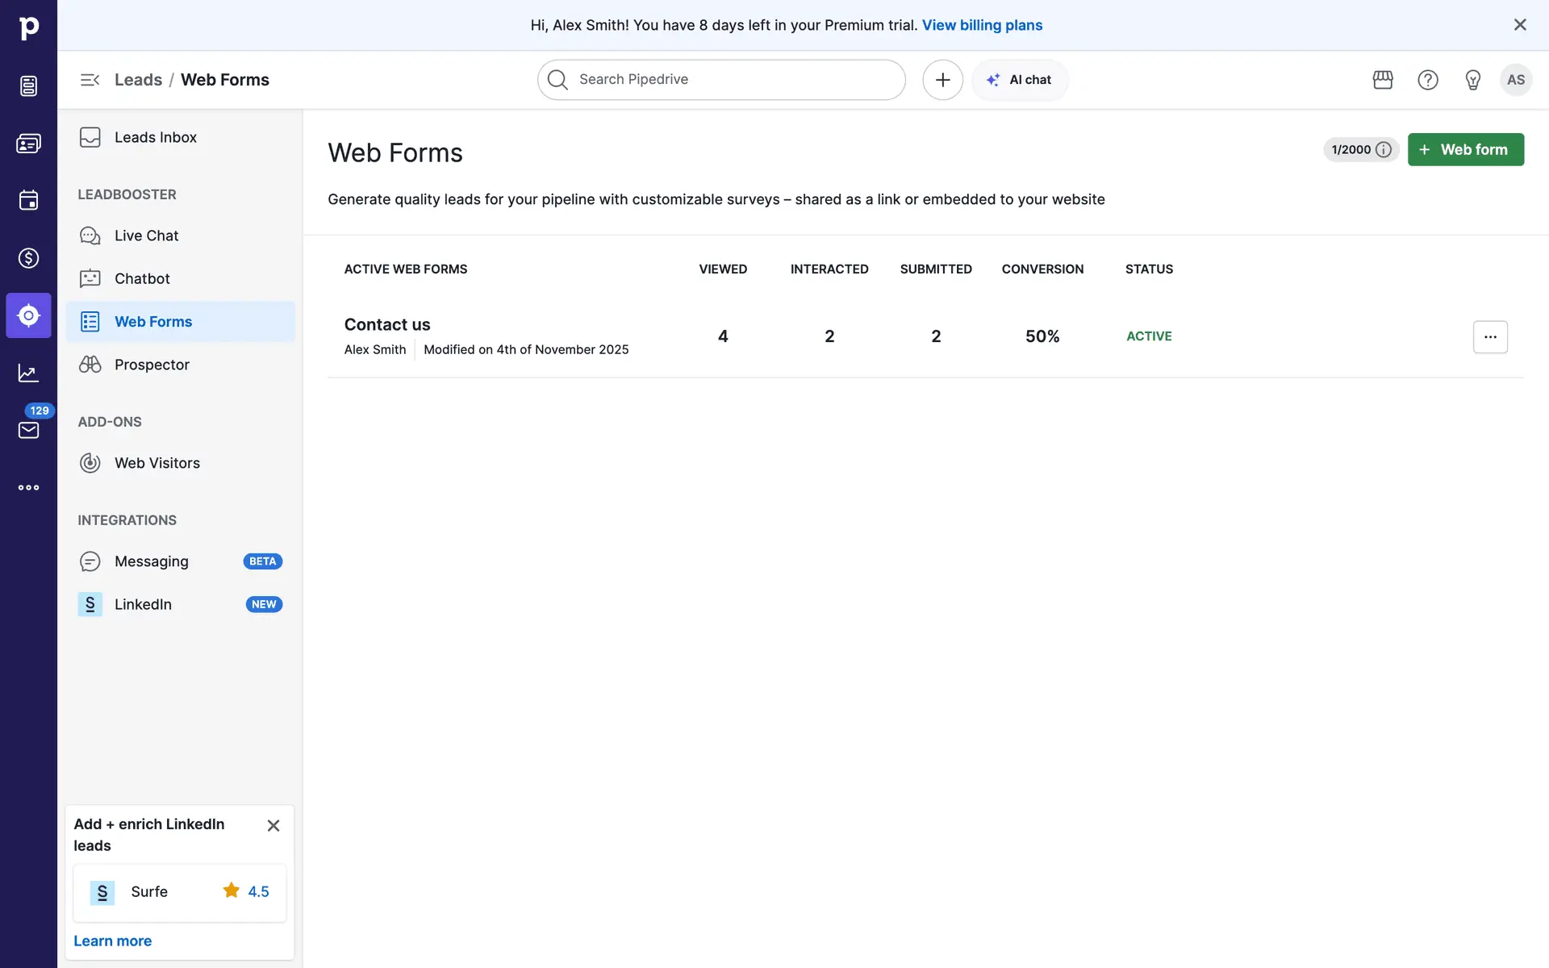Follow the View billing plans link
Screen dimensions: 1549x968
(982, 25)
